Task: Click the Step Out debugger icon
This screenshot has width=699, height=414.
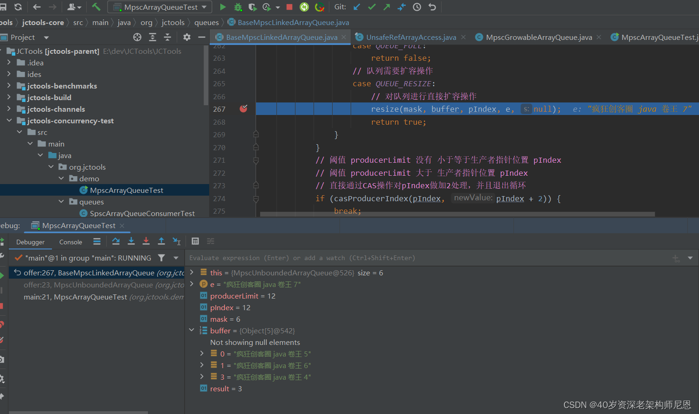Action: pyautogui.click(x=161, y=241)
